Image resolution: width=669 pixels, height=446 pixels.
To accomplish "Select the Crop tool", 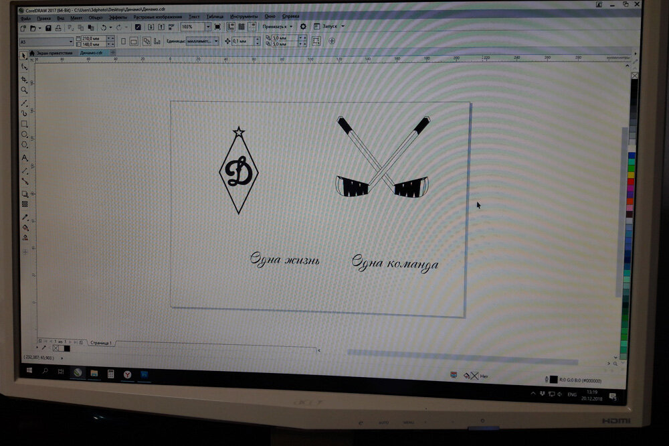I will (24, 80).
